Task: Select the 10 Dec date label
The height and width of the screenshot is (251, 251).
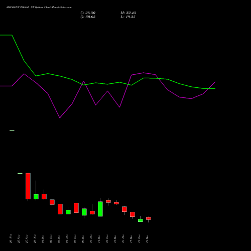Action: click(x=91, y=238)
